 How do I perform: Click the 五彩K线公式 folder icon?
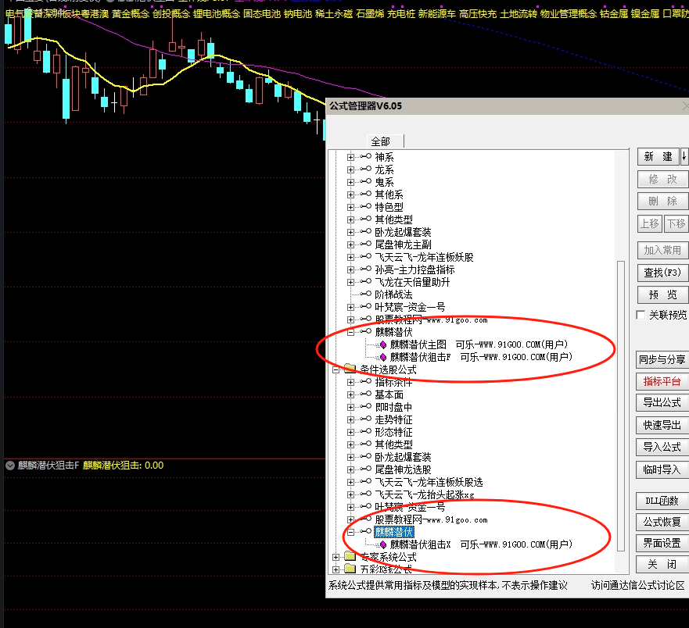350,569
